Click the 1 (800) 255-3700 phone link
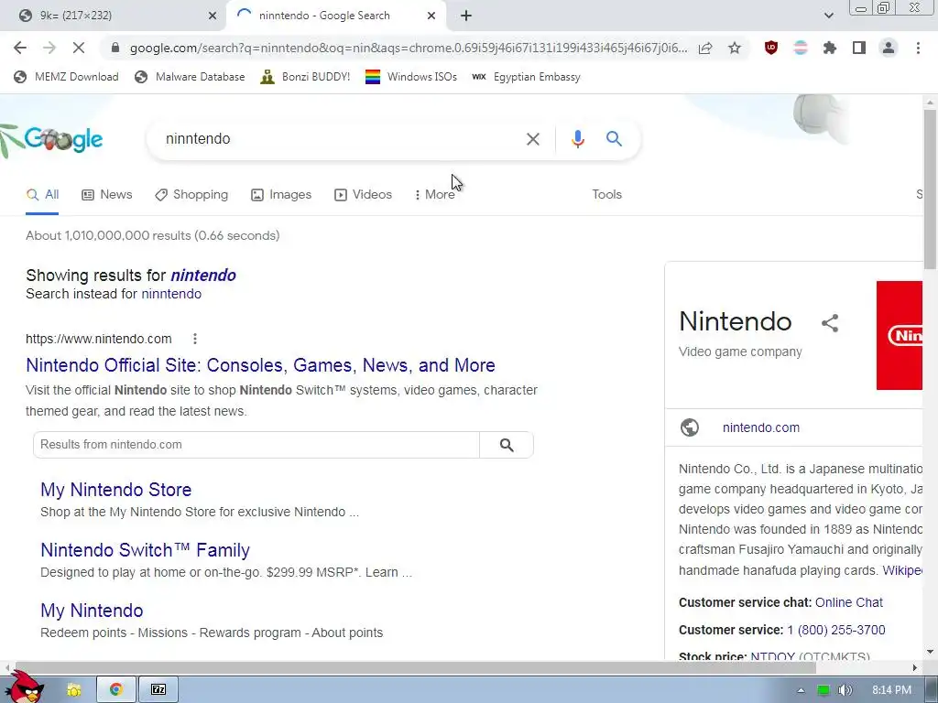This screenshot has width=938, height=703. pos(836,630)
